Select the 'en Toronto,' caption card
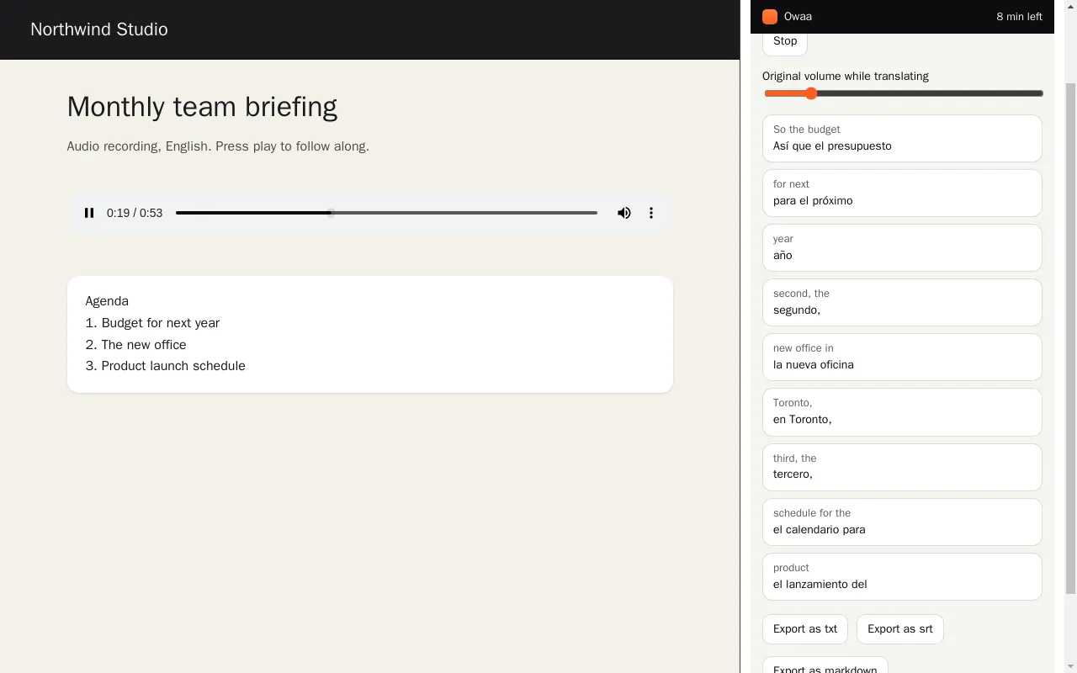Viewport: 1077px width, 673px height. click(902, 411)
